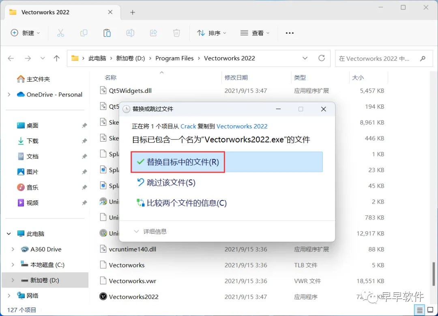Sort by the 类型 column header

pyautogui.click(x=300, y=77)
